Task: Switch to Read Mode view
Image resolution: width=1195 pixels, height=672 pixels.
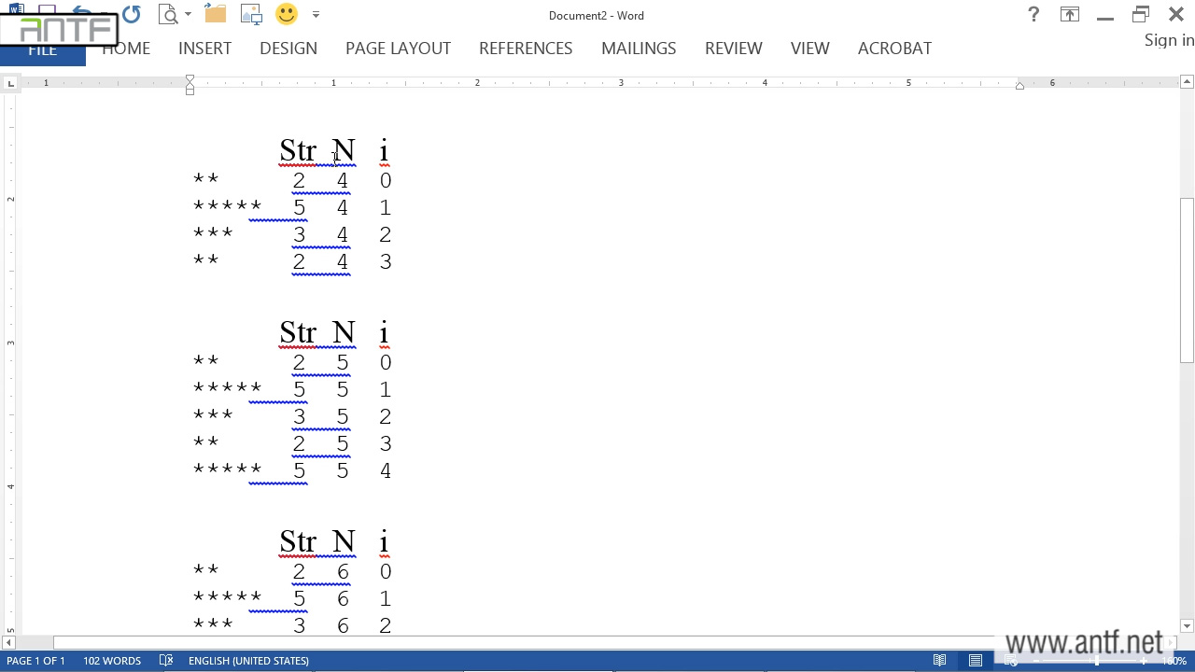Action: (x=940, y=661)
